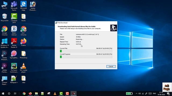Select the Photoshop folder on desktop

coord(23,55)
